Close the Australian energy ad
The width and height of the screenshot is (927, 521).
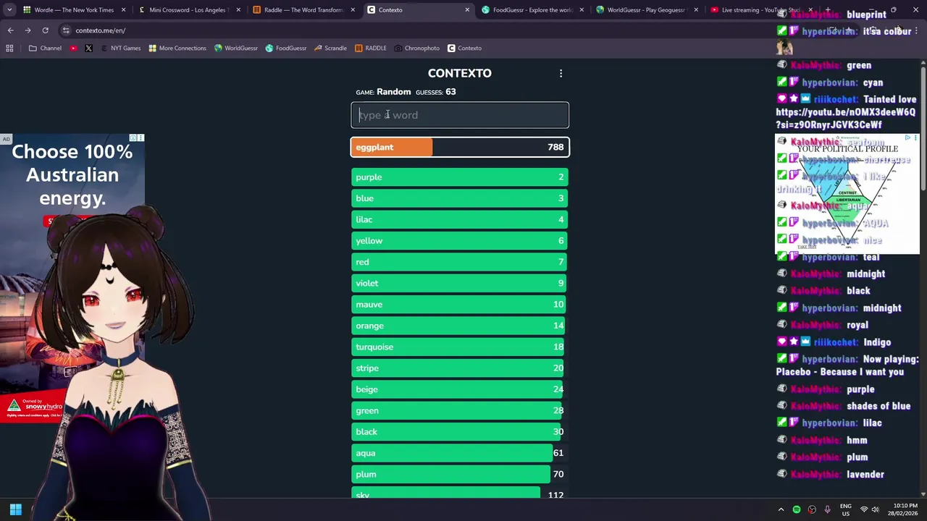140,137
